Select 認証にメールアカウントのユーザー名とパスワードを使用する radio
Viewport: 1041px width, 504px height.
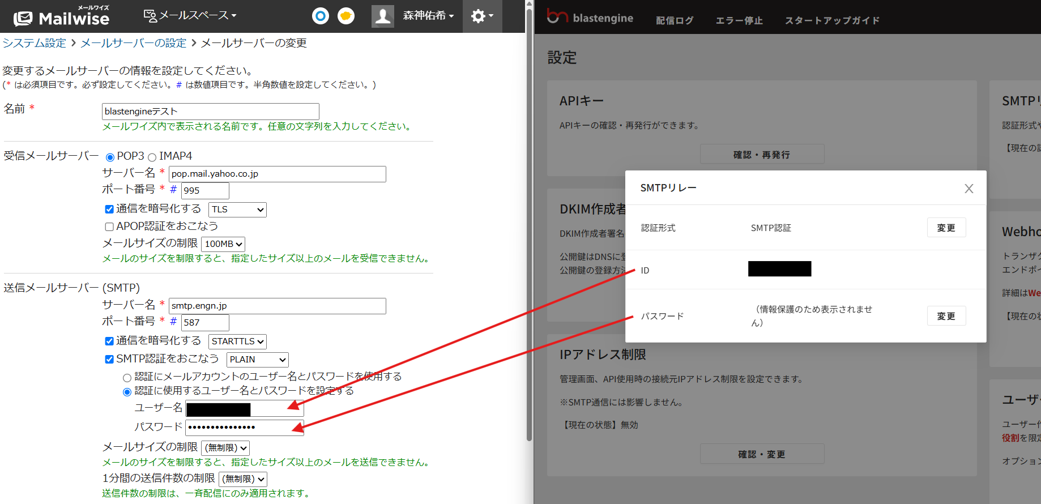tap(127, 378)
